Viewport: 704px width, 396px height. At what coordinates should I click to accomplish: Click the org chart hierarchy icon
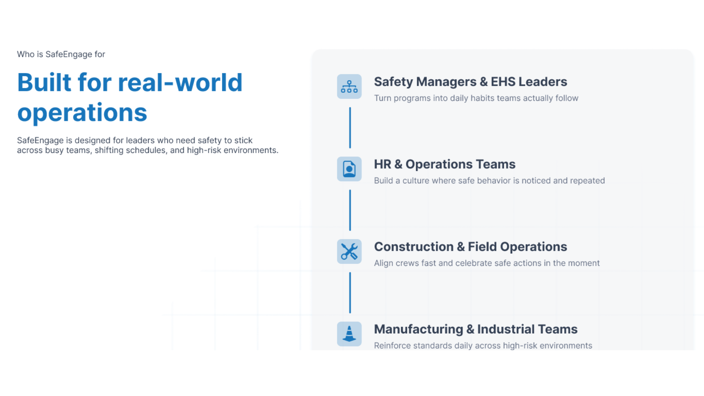pyautogui.click(x=349, y=87)
